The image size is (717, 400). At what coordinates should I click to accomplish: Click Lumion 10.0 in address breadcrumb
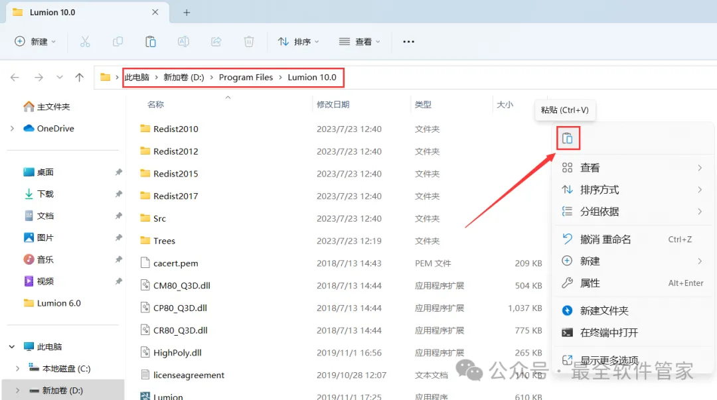[x=312, y=77]
